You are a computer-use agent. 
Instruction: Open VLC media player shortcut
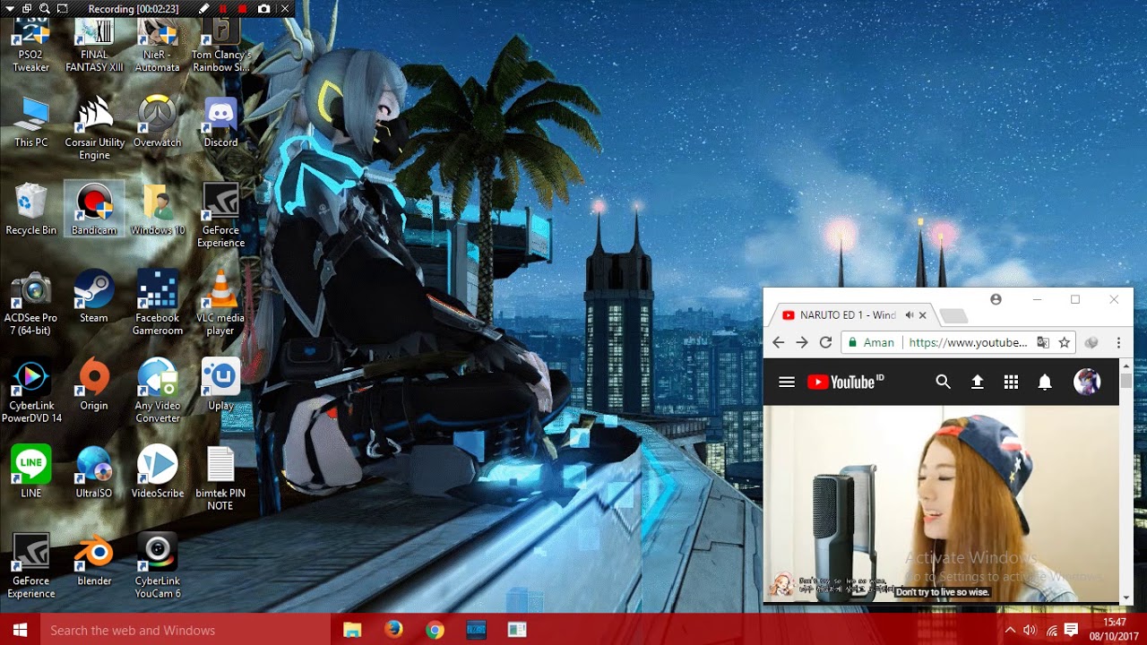[x=220, y=303]
